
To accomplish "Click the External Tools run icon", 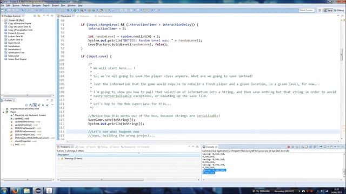I will (x=82, y=10).
